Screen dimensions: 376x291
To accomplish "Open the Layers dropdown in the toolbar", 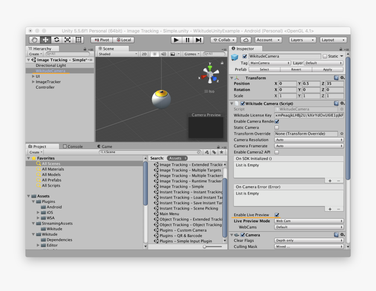I will click(302, 40).
